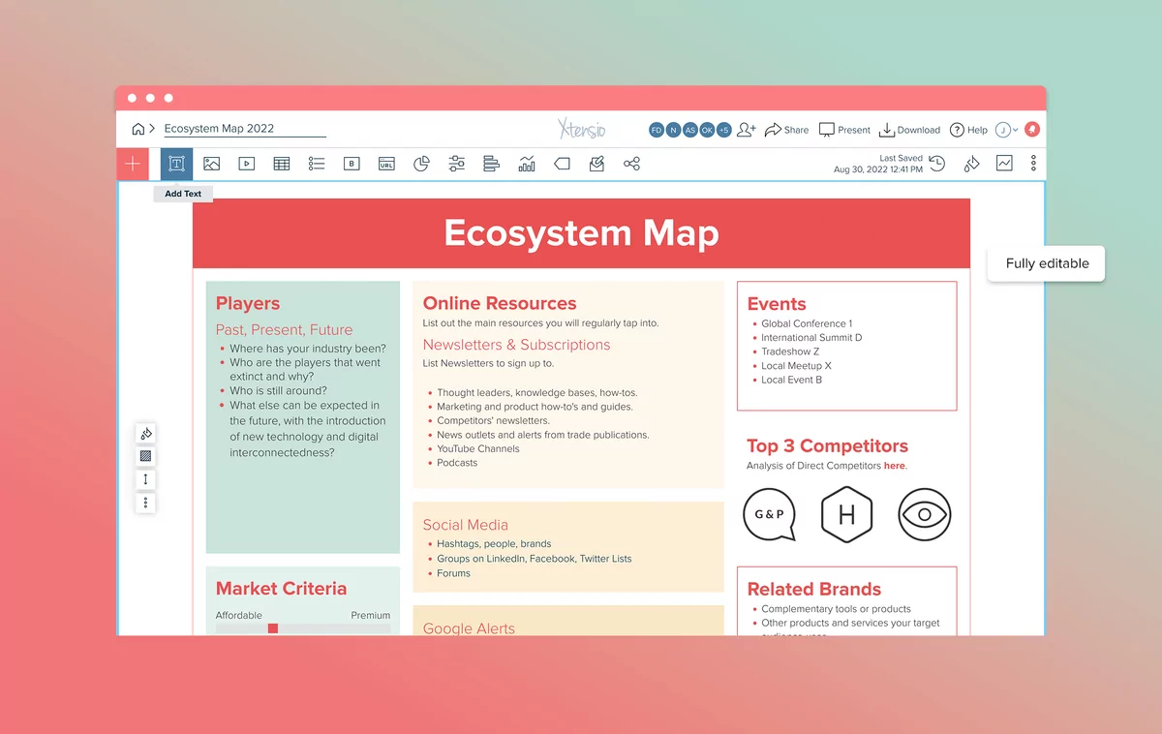Open the Direct Competitors analysis 'here' link
Image resolution: width=1162 pixels, height=734 pixels.
893,465
